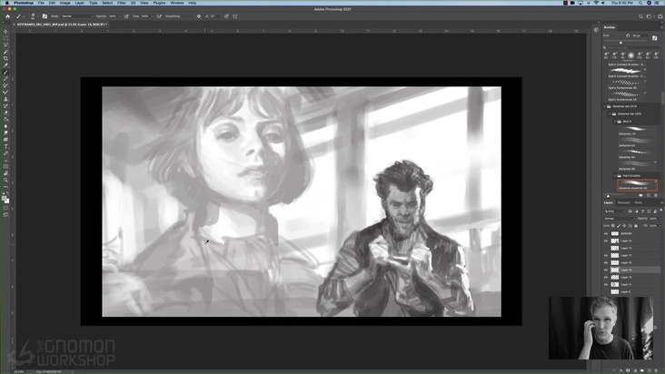Select the Lasso tool
This screenshot has height=374, width=665.
pyautogui.click(x=5, y=44)
